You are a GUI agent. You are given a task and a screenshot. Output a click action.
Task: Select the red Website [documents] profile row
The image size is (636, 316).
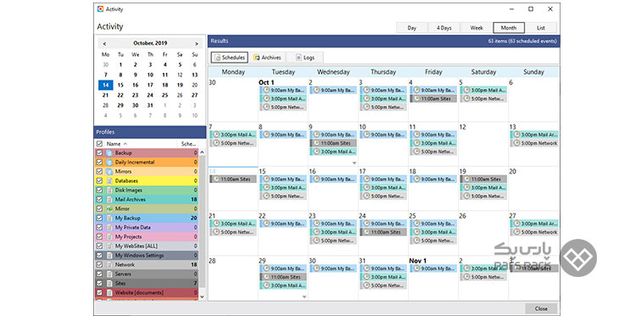pyautogui.click(x=147, y=293)
